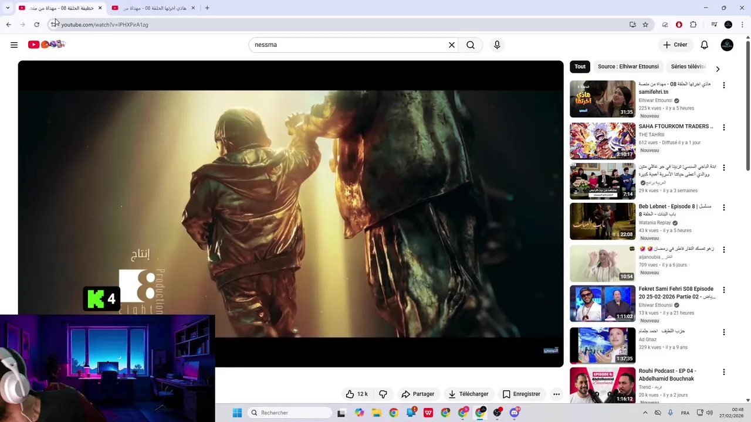Click the page vertical scrollbar
This screenshot has width=751, height=422.
748,105
